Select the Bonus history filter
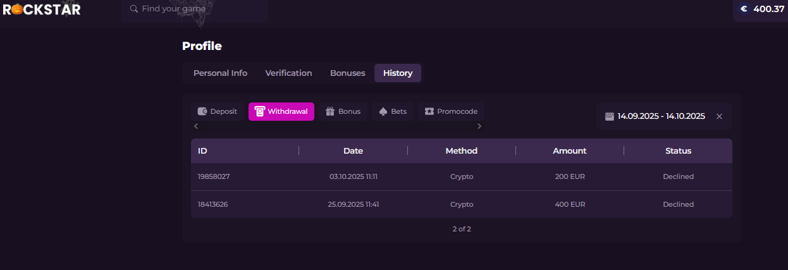 (x=343, y=112)
